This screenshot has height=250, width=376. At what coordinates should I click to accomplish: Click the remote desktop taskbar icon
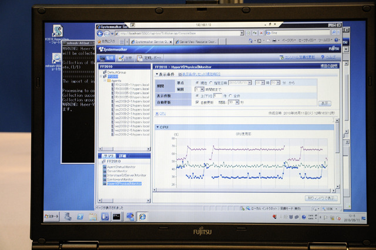[x=130, y=217]
